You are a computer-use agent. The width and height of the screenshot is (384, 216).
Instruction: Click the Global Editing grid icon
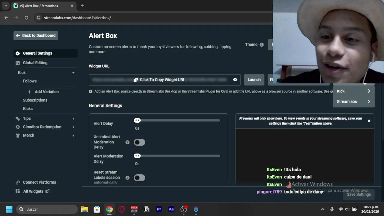tap(18, 63)
